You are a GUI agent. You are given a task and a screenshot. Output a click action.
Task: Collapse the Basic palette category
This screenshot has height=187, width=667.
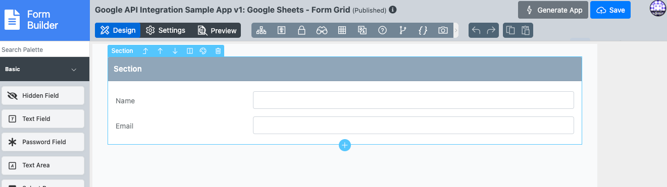click(x=74, y=70)
